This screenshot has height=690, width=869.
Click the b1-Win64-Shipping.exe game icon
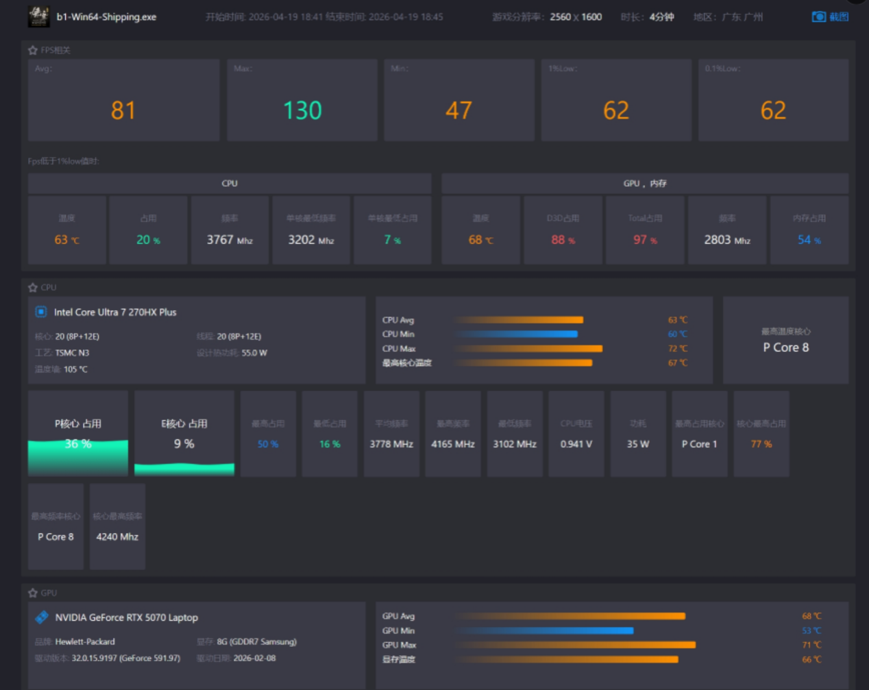(x=38, y=16)
